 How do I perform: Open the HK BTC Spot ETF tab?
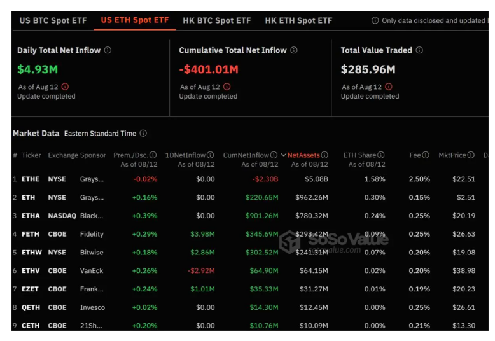(216, 20)
